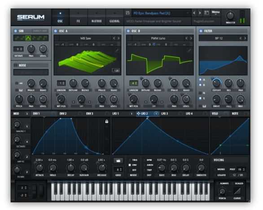The image size is (263, 210).
Task: Click the filter response graph display
Action: (223, 61)
